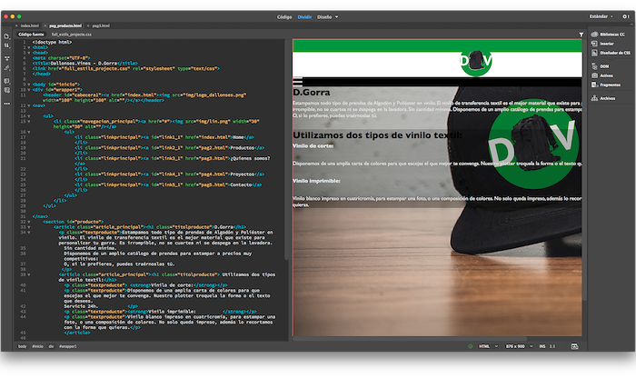Select the div tag in tag selector
Screen dimensions: 636x378
tap(51, 346)
